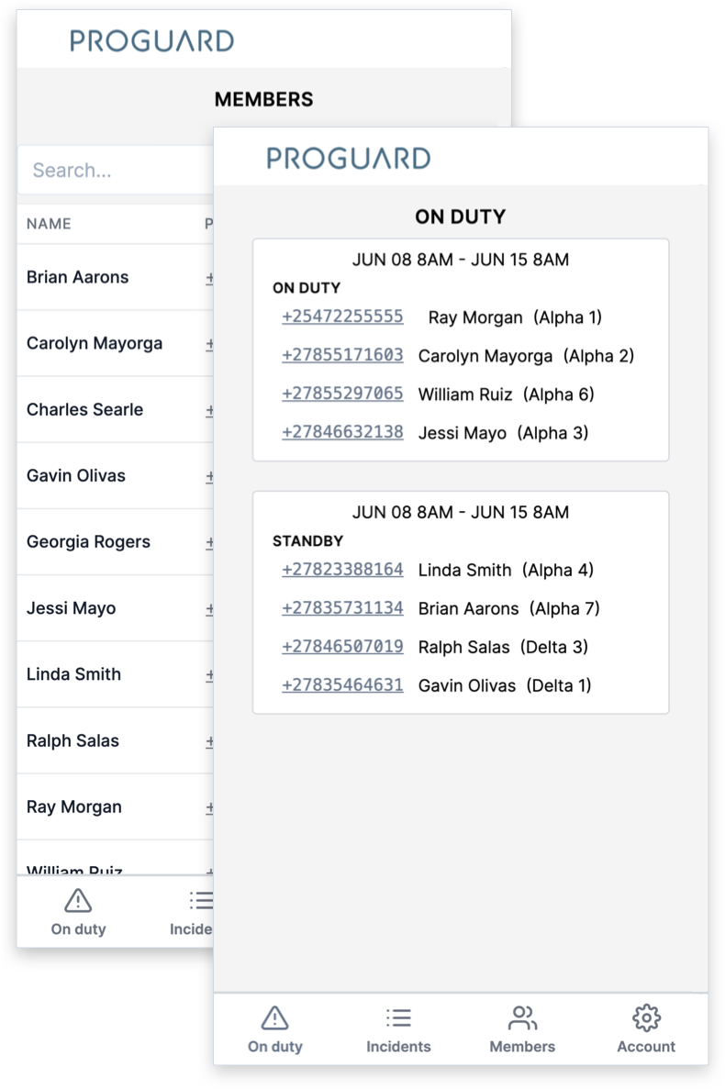Click date range in STANDBY card
The width and height of the screenshot is (725, 1089).
pyautogui.click(x=461, y=513)
